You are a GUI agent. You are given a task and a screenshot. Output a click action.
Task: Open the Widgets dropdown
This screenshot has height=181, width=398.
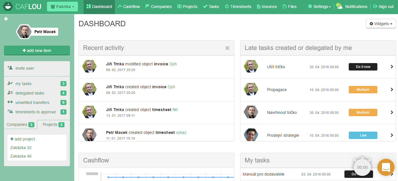click(x=381, y=24)
